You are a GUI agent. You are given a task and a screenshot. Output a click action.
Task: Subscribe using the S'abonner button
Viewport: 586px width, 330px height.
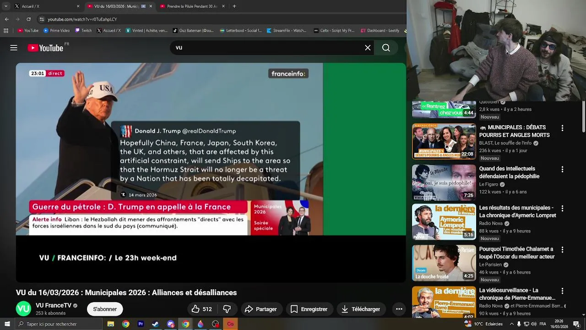105,309
